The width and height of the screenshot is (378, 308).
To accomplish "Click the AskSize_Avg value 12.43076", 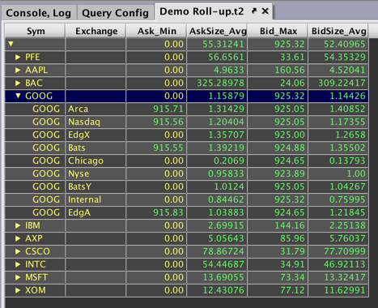I will 223,290.
